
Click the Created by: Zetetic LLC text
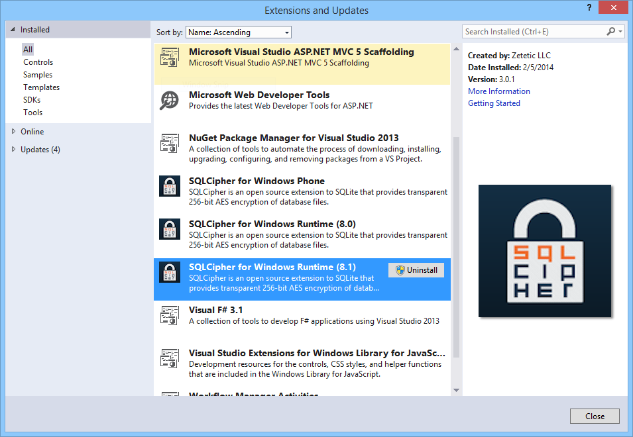click(509, 55)
